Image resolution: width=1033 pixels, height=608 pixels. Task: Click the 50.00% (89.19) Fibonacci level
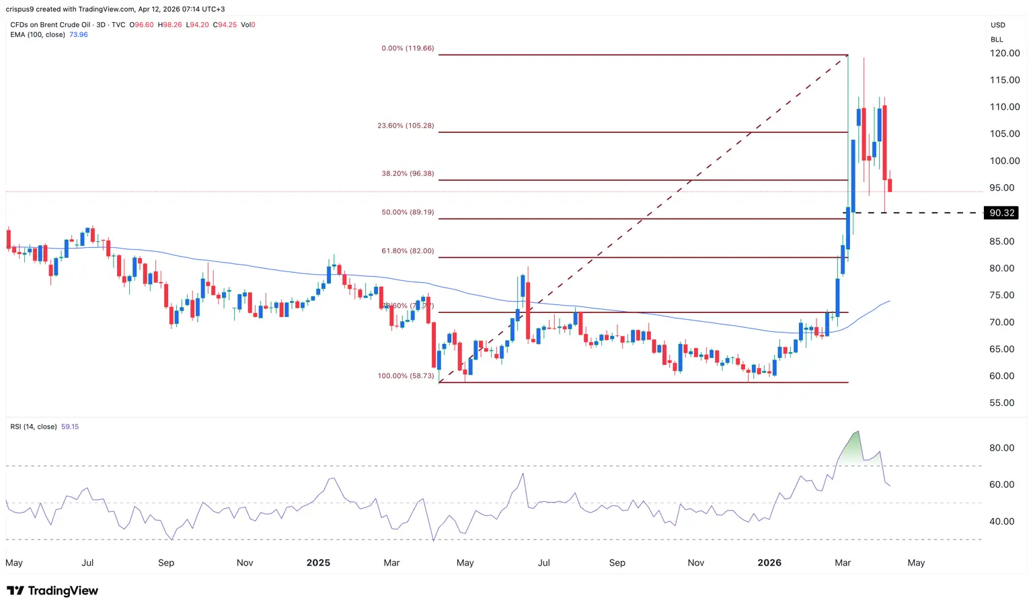point(408,212)
